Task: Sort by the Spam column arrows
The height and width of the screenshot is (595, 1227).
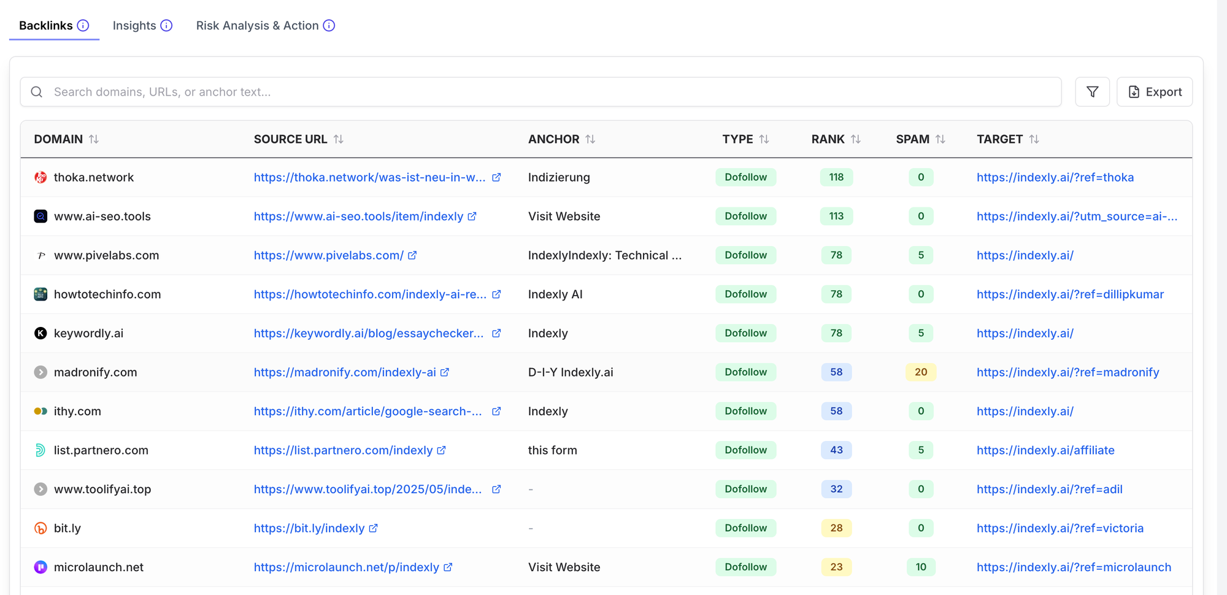Action: pos(940,139)
